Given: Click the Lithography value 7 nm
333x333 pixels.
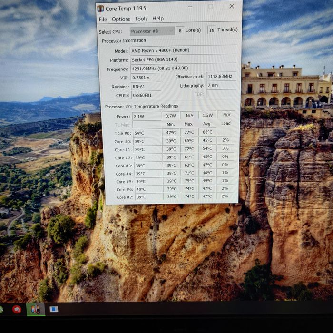Looking at the screenshot, I should click(x=221, y=85).
